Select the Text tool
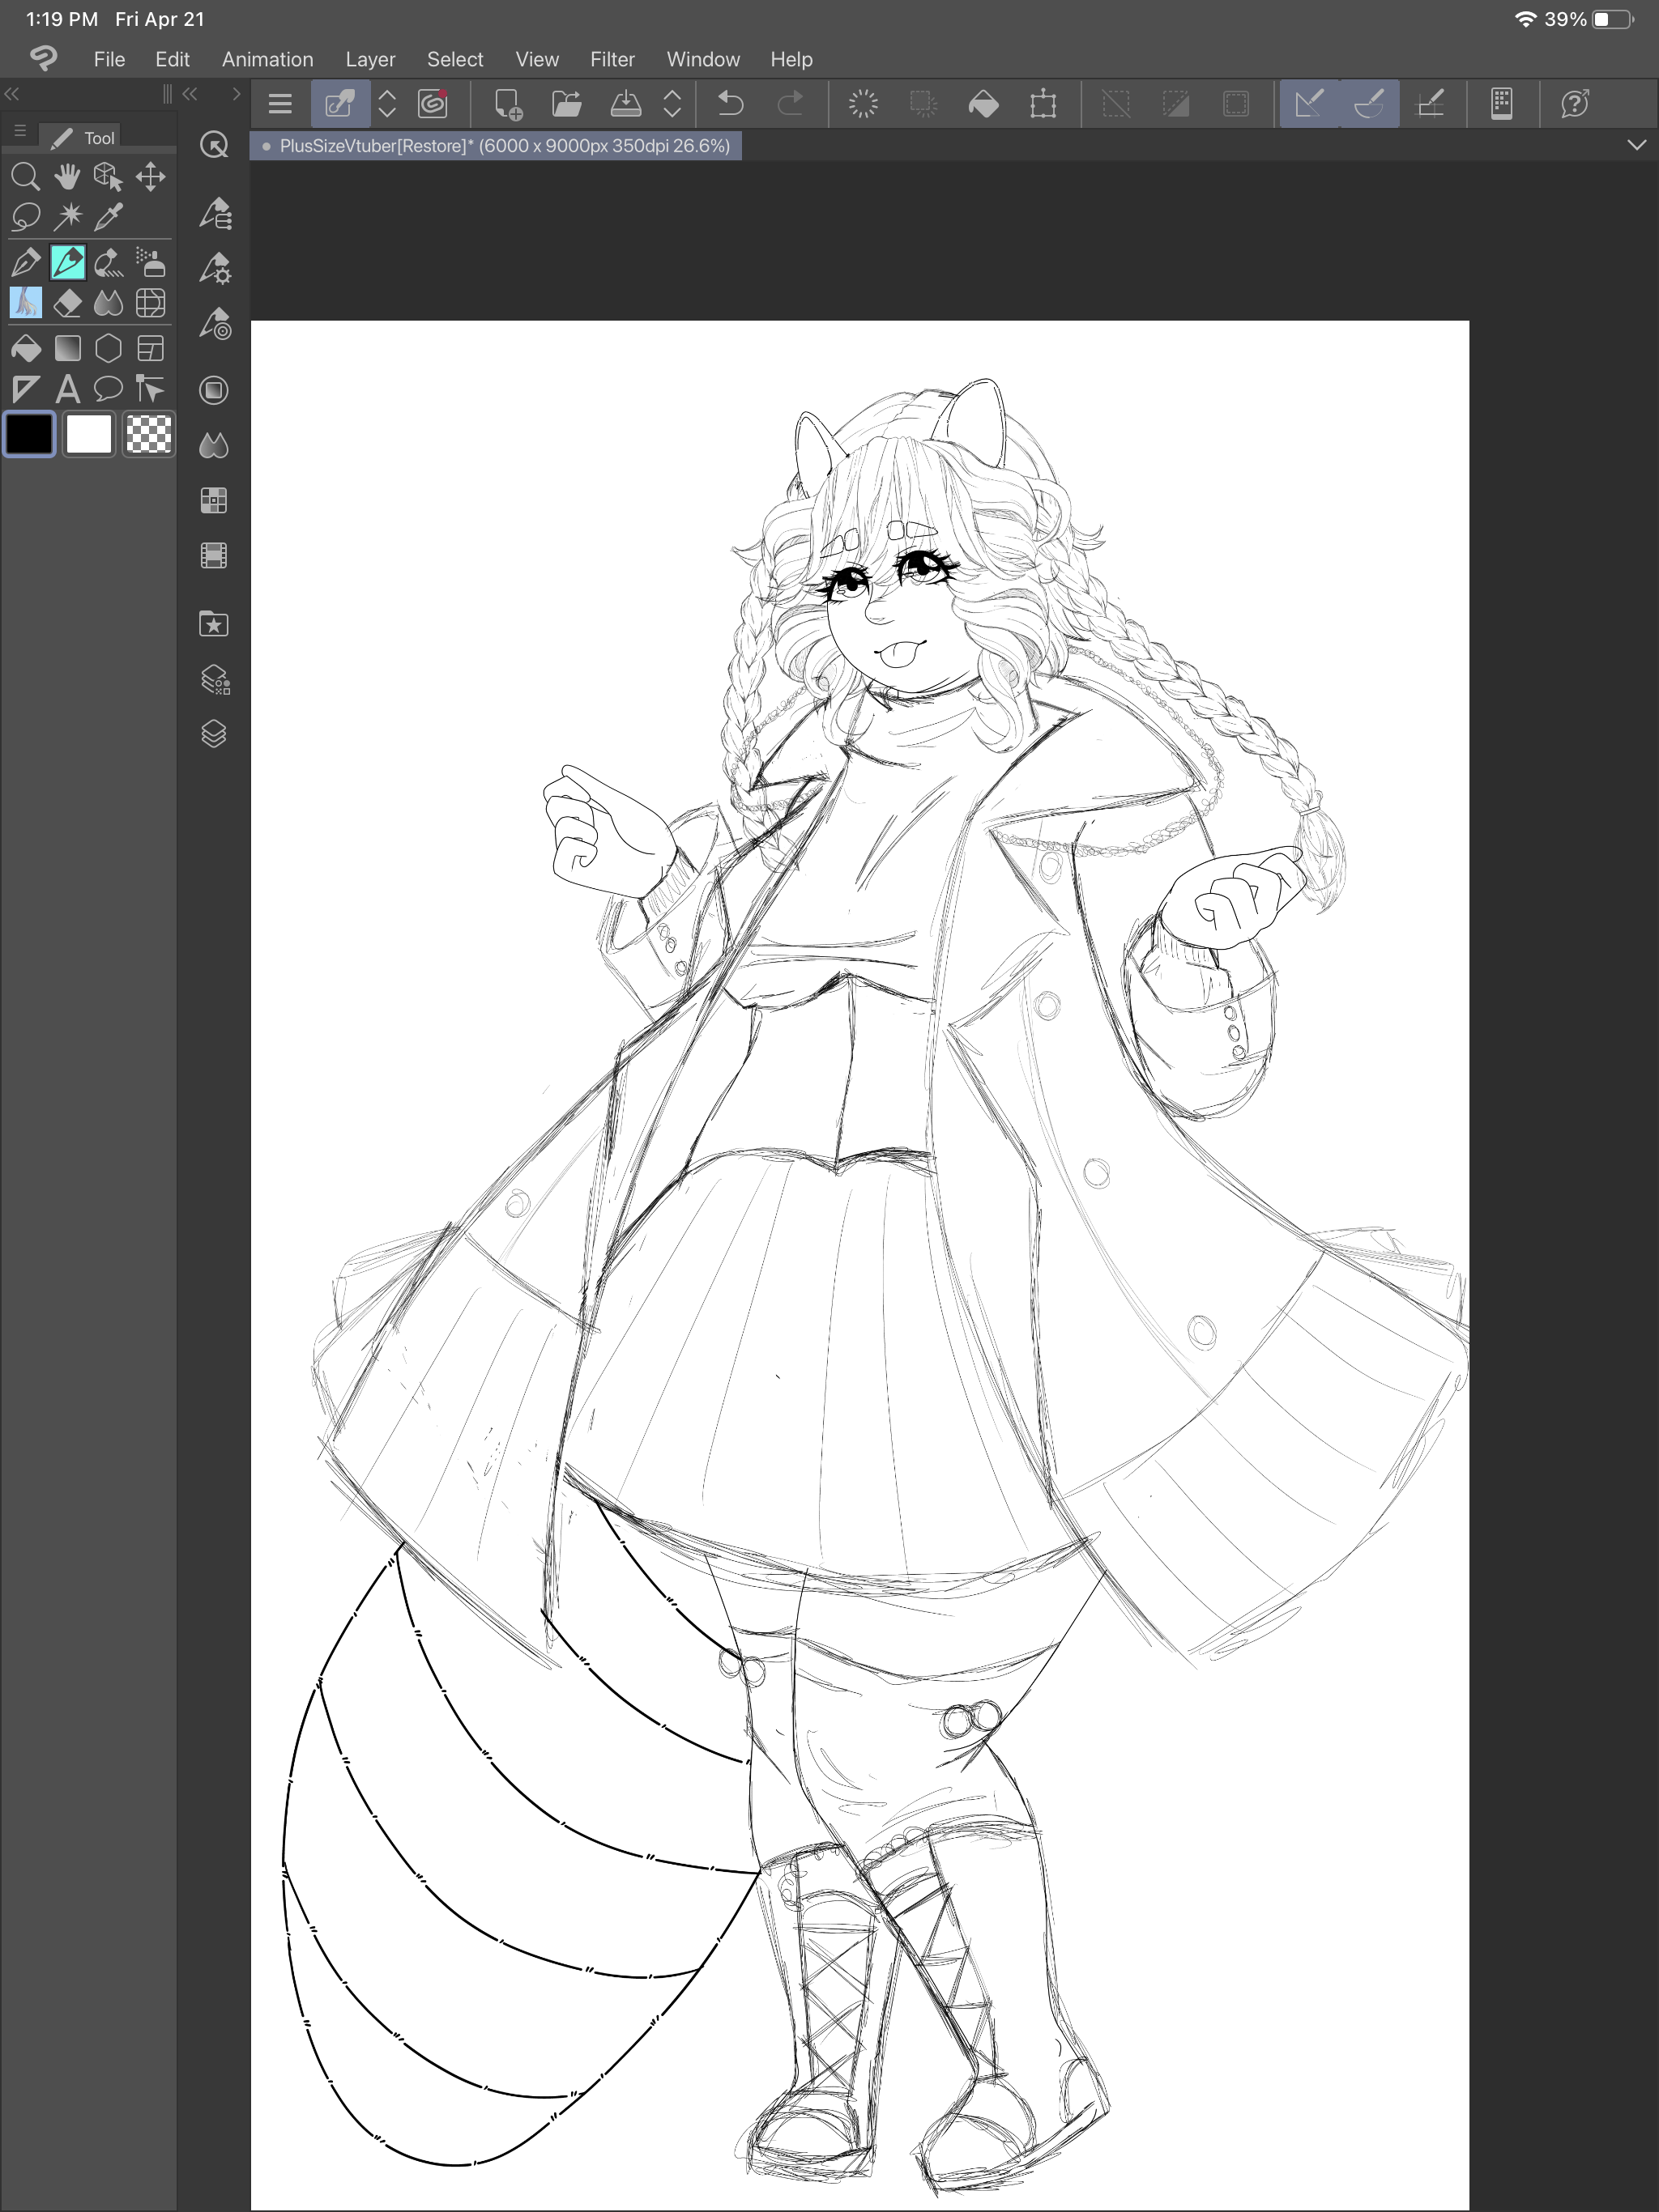 coord(67,389)
